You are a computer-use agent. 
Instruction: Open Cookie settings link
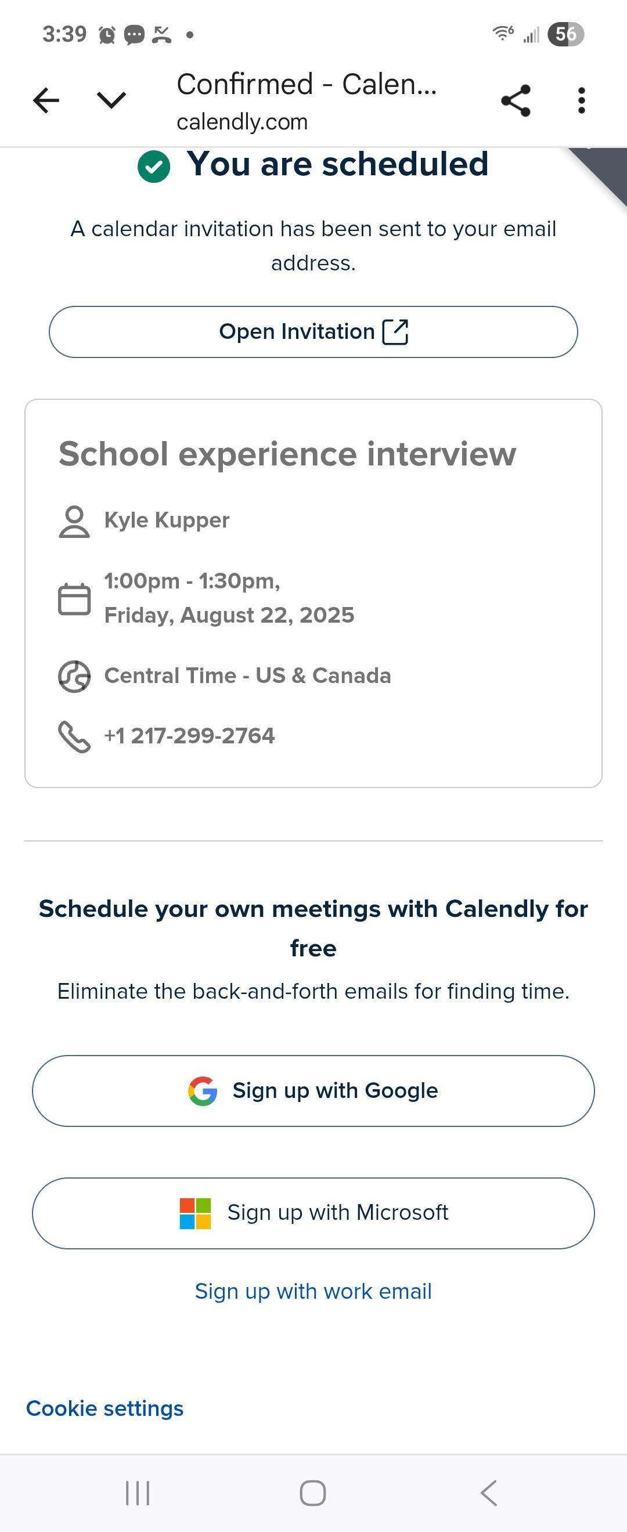(x=105, y=1408)
